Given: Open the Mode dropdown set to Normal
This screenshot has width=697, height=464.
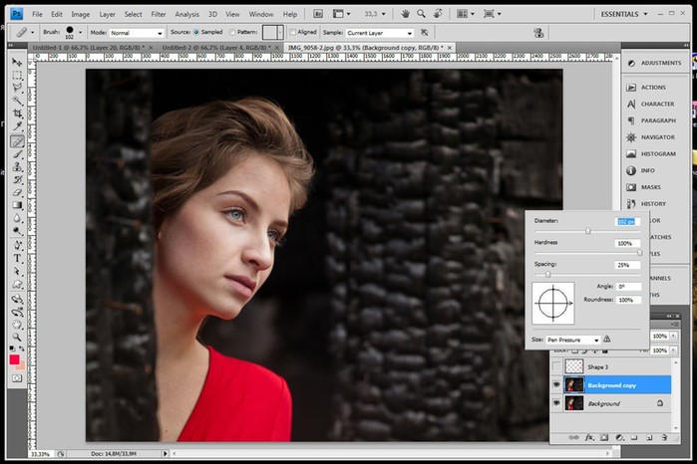Looking at the screenshot, I should click(136, 33).
